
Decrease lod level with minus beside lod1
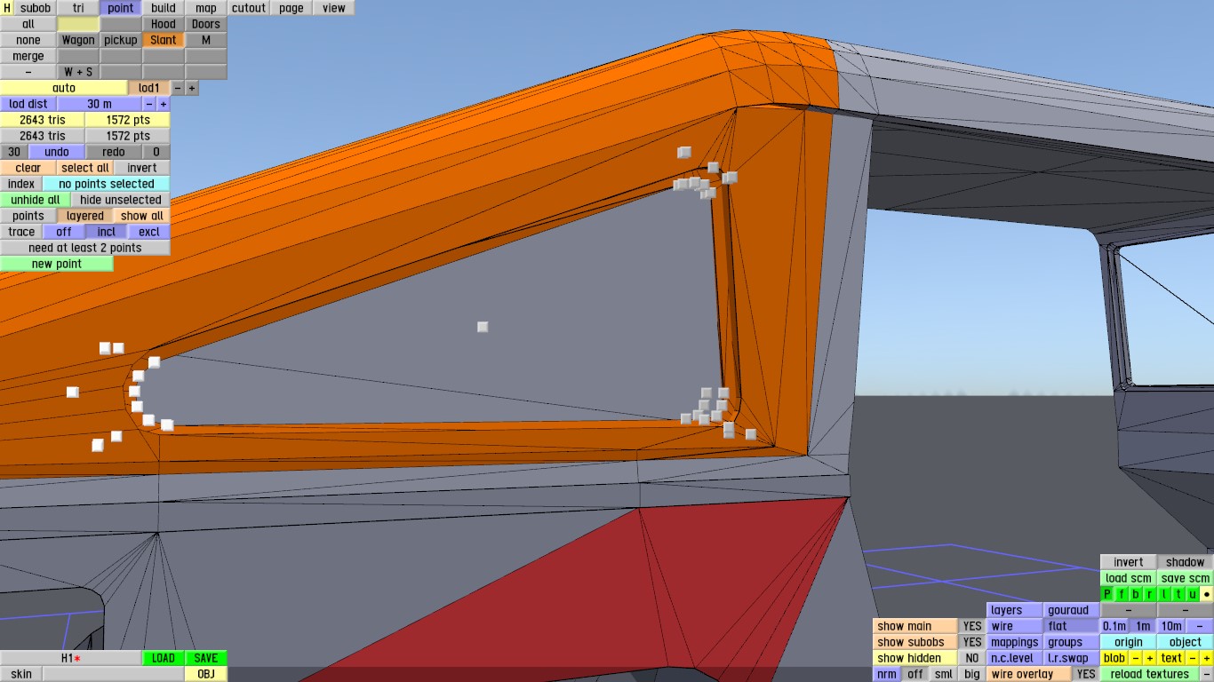pyautogui.click(x=178, y=88)
